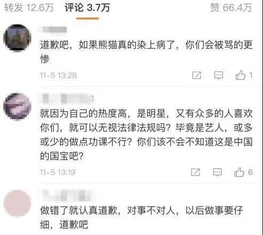Click the 11-5 13:19 timestamp

tap(58, 173)
